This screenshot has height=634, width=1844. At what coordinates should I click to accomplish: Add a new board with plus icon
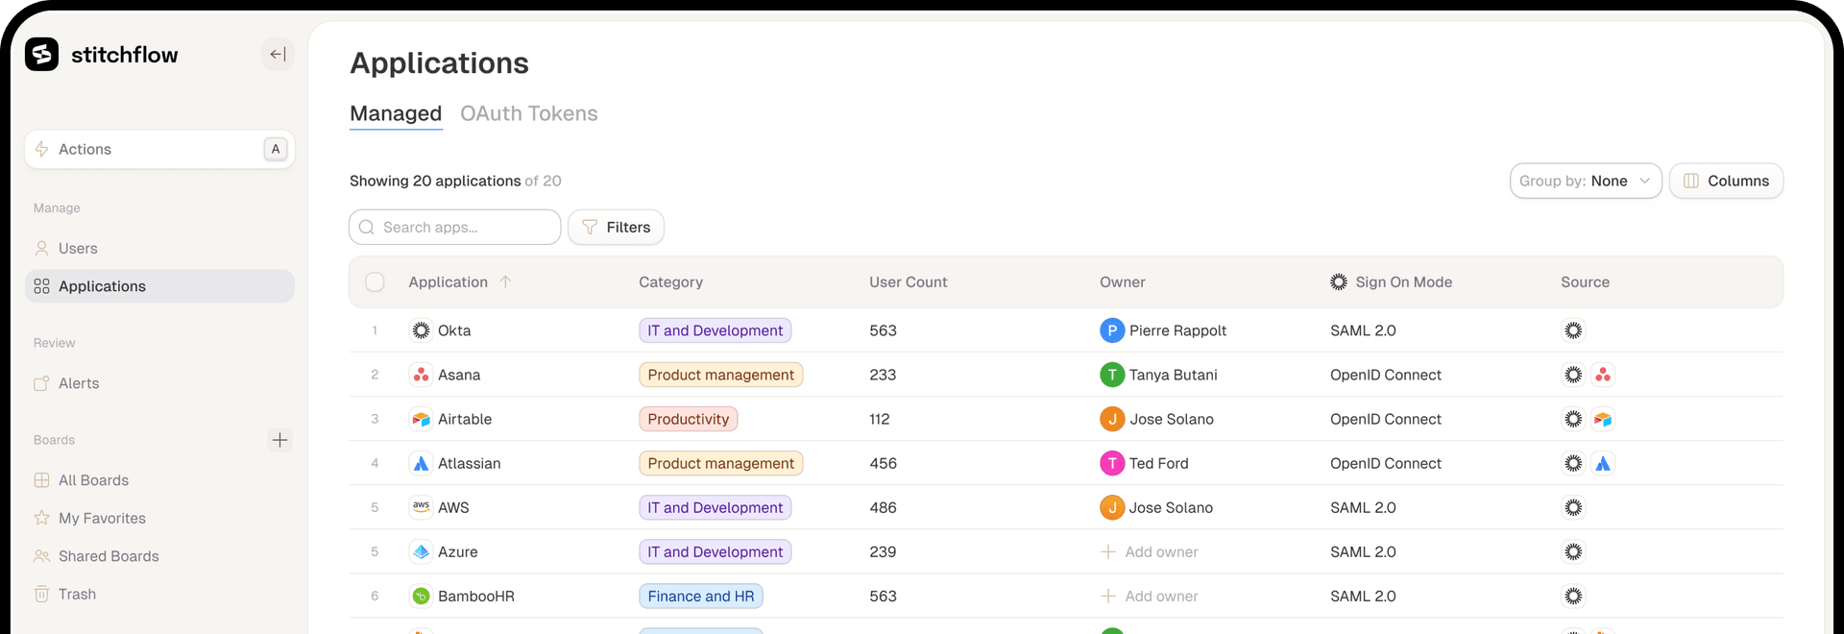(279, 440)
